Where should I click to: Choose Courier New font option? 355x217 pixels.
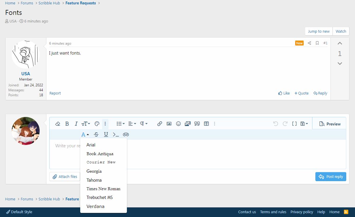click(101, 162)
